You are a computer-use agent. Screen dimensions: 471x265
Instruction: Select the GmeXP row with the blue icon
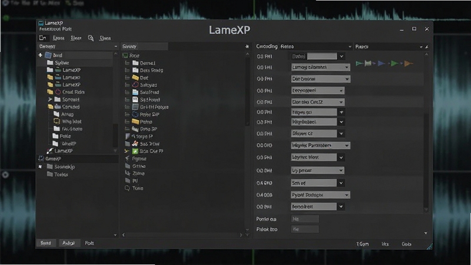[78, 158]
